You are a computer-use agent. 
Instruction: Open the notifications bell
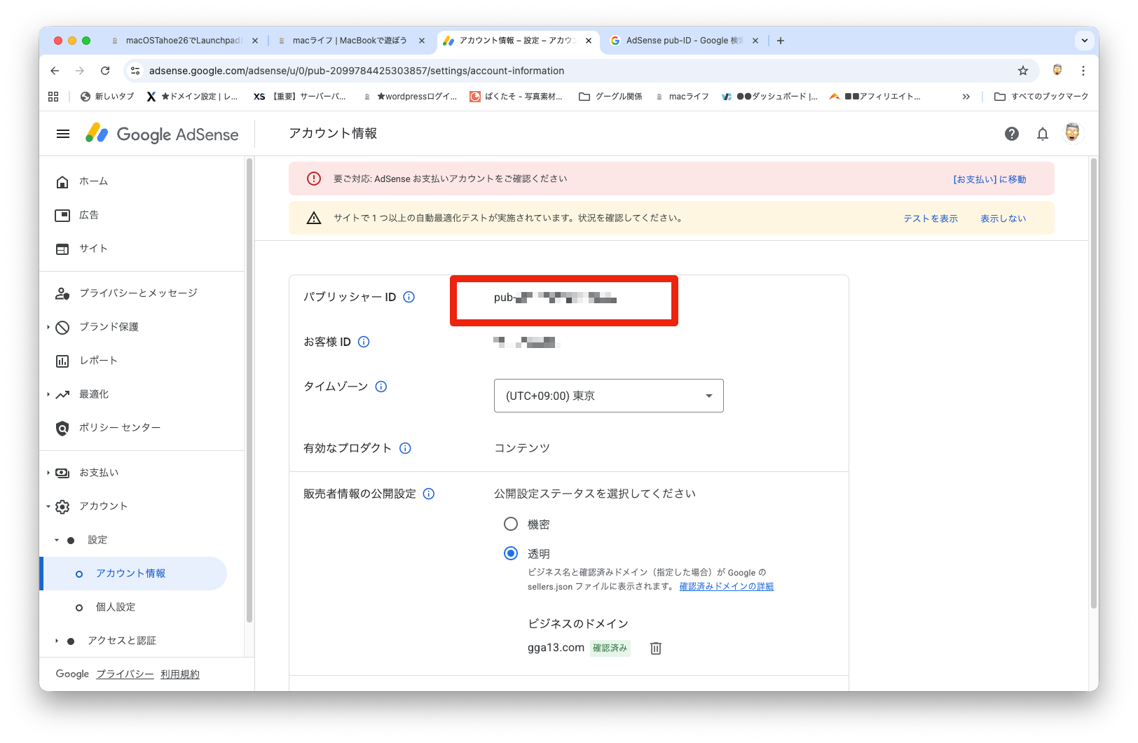(1042, 134)
